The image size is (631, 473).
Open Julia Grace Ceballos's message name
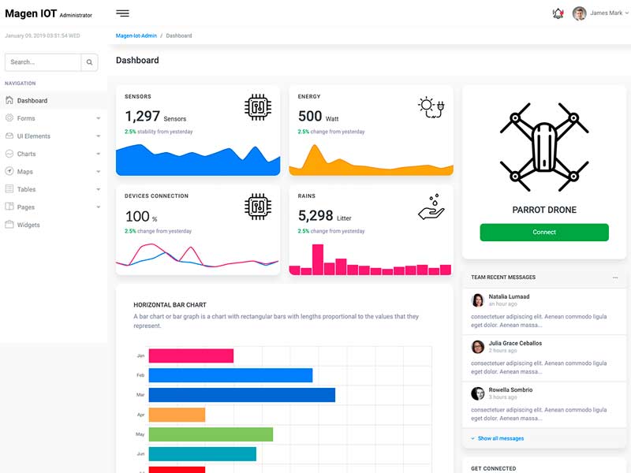pos(515,343)
